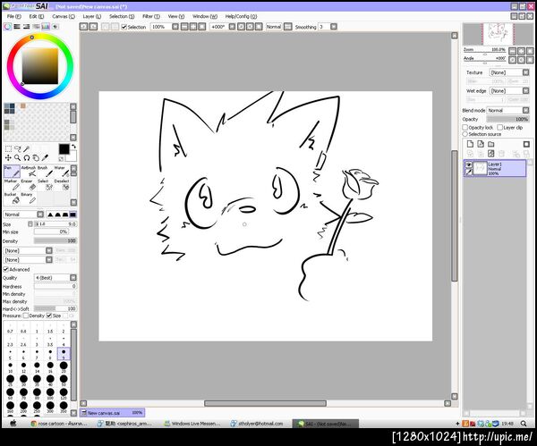537x446 pixels.
Task: Enable the Opacity lock checkbox
Action: (x=465, y=127)
